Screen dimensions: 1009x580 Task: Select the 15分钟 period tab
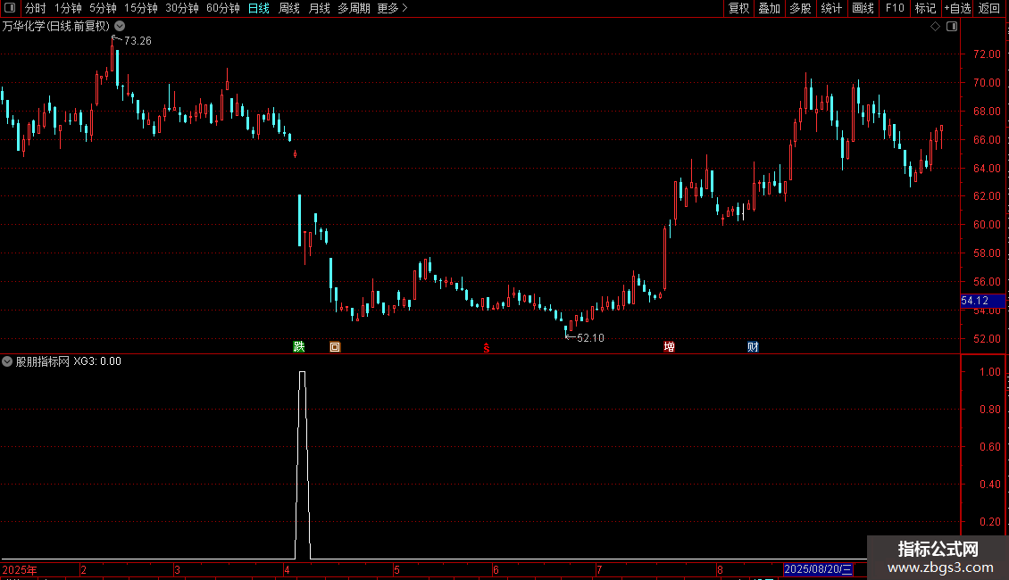(x=141, y=8)
